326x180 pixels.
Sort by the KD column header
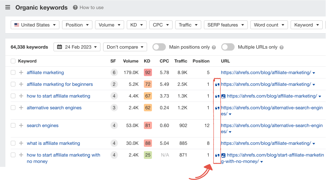(147, 61)
